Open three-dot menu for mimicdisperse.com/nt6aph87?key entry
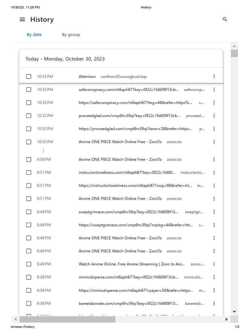The image size is (250, 334). (x=214, y=277)
